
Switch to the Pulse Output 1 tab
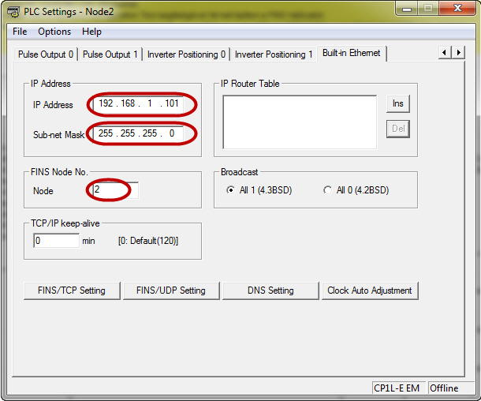[x=110, y=54]
